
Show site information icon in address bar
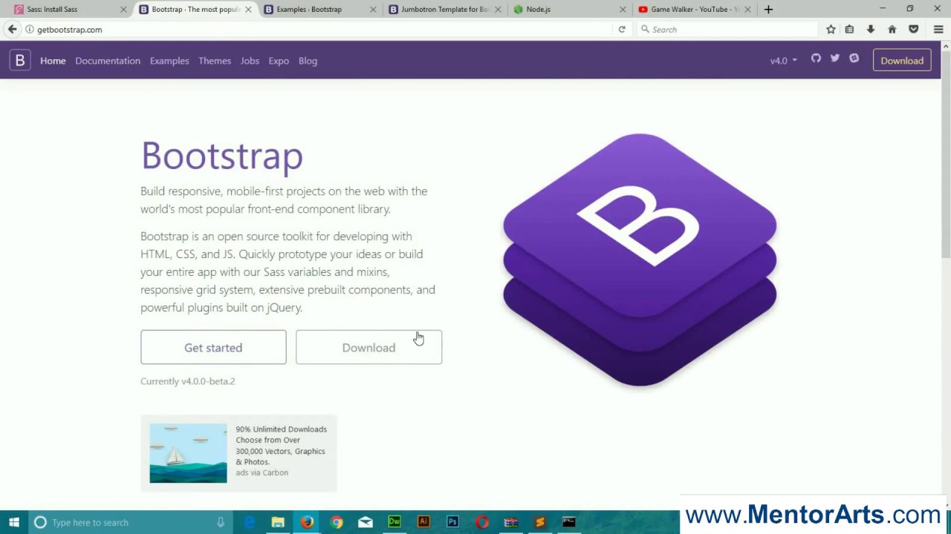click(x=30, y=29)
